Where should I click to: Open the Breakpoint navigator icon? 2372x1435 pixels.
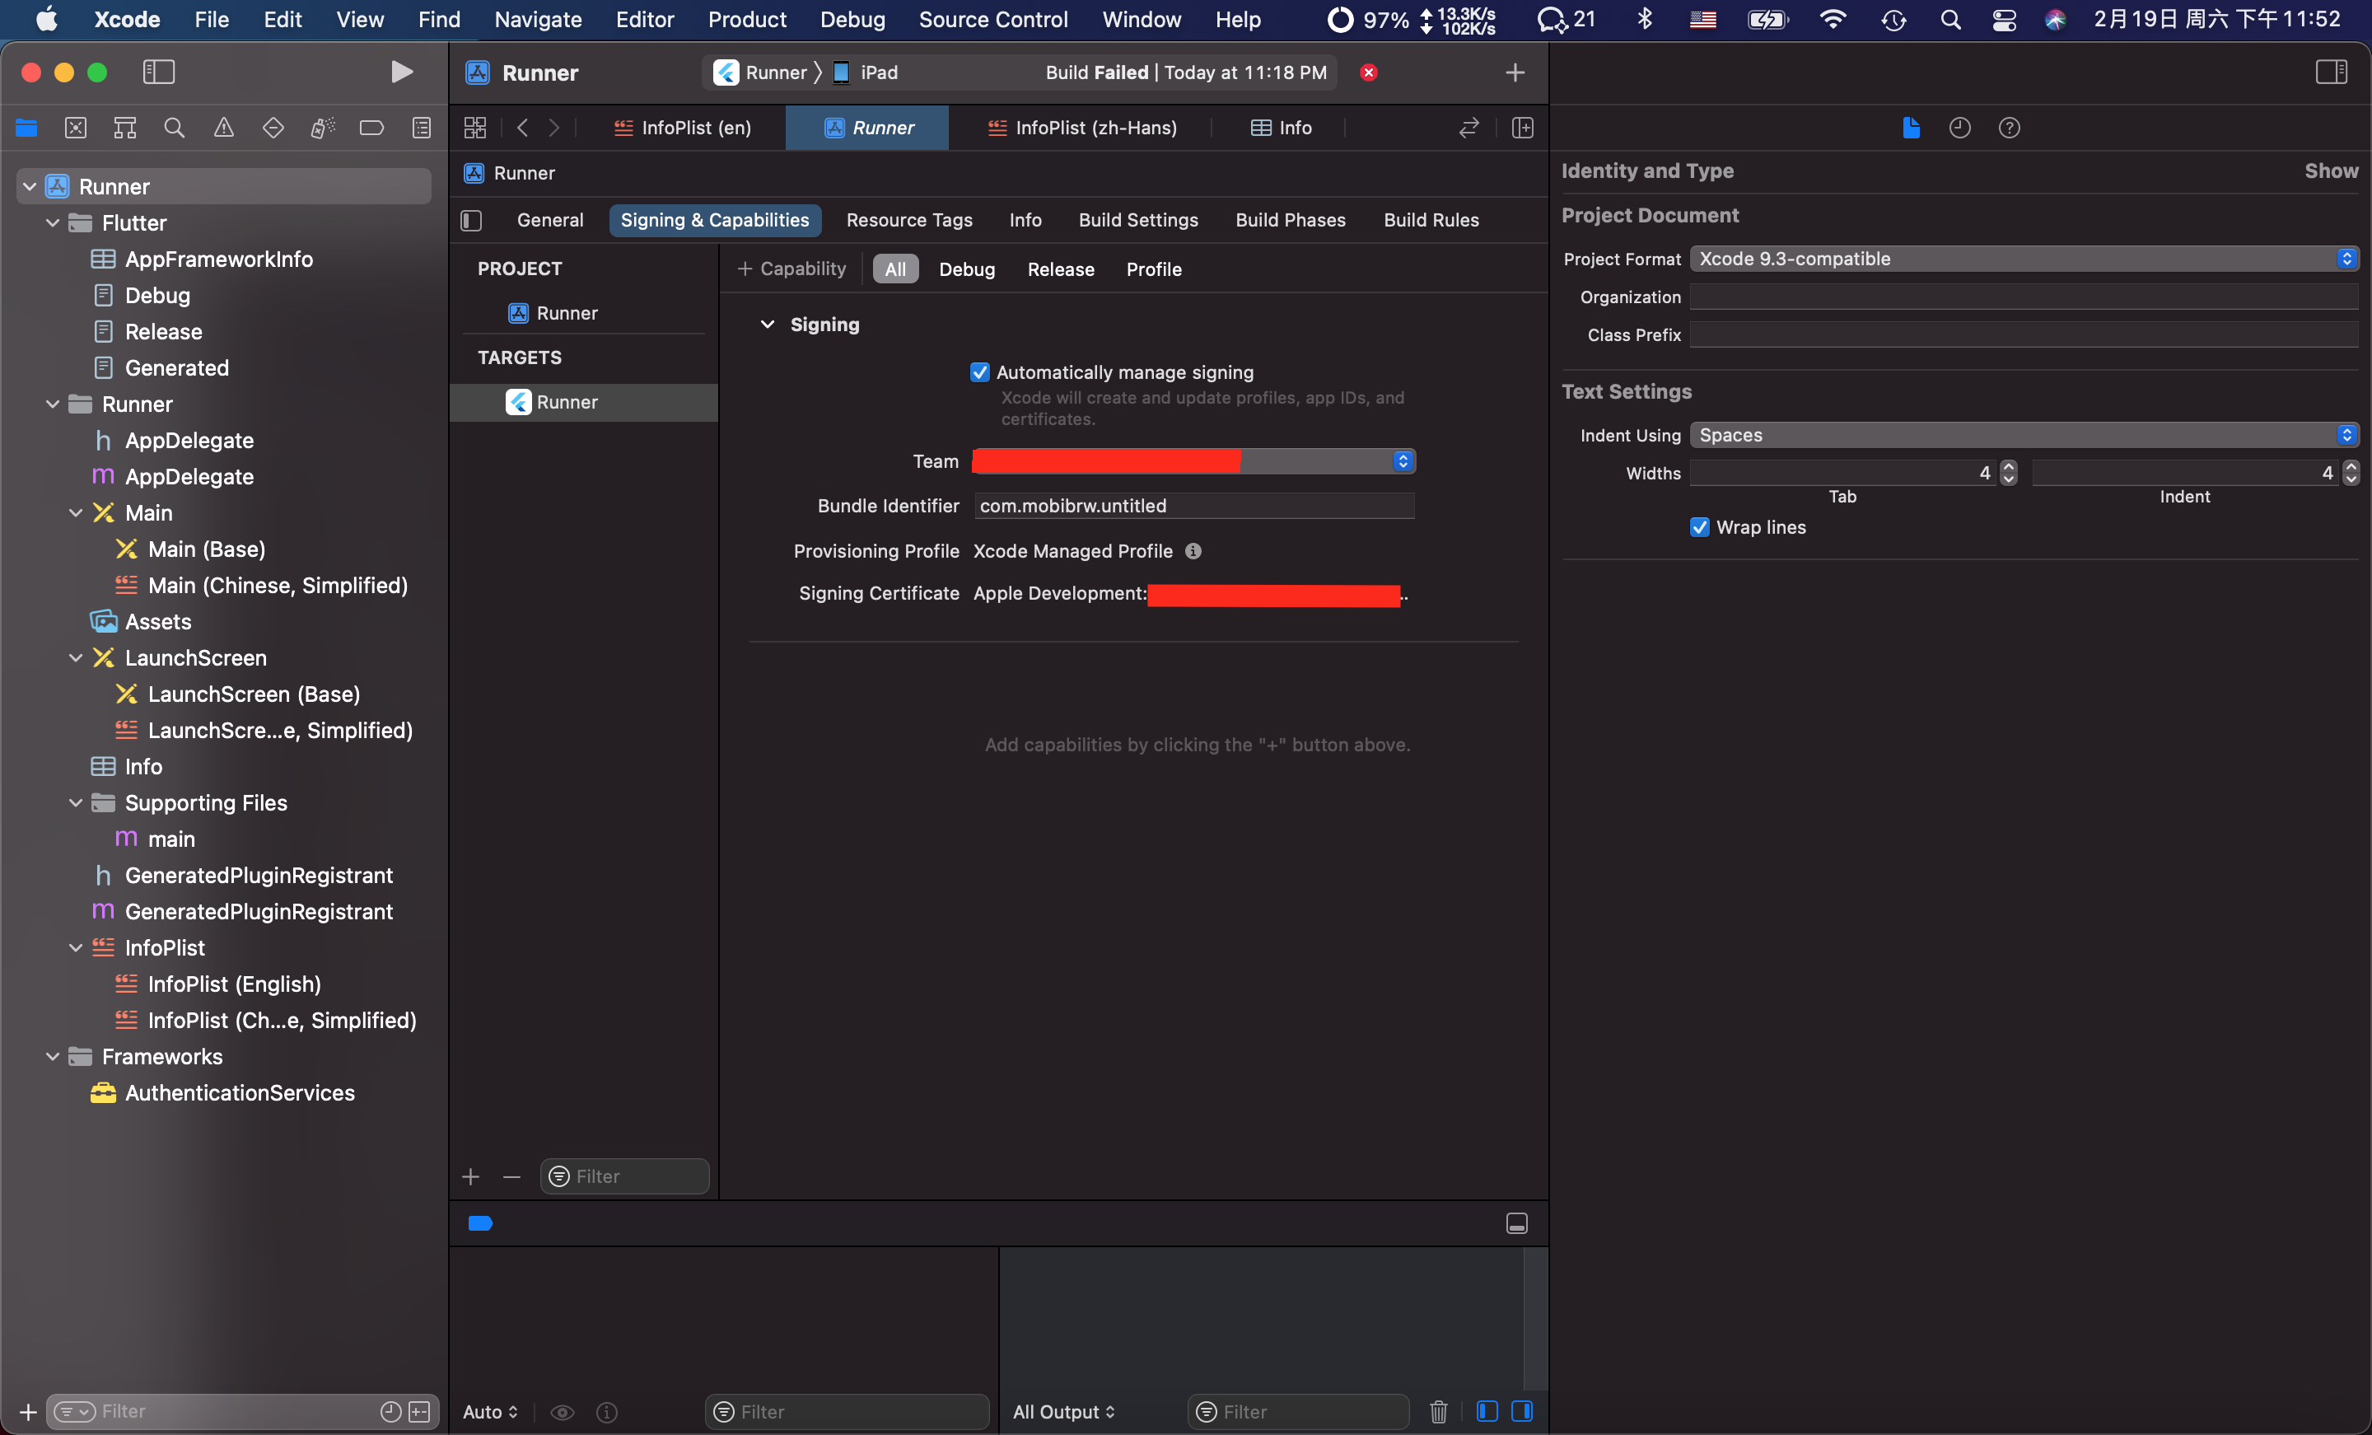pos(371,128)
